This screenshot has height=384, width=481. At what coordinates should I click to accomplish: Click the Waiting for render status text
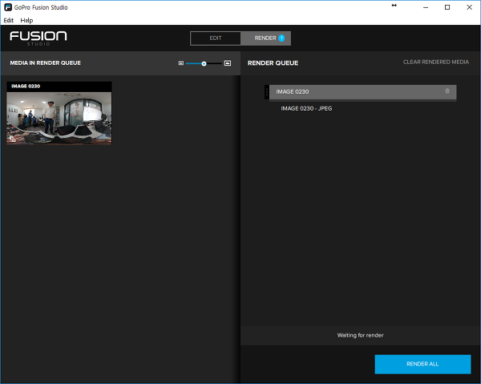pos(360,335)
